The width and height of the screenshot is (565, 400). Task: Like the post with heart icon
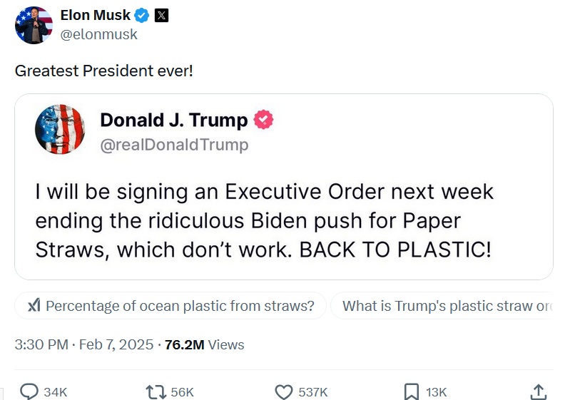point(284,391)
